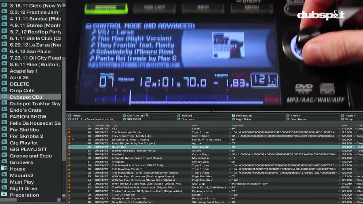Image resolution: width=363 pixels, height=204 pixels.
Task: Click the playlist icon next to April 26
Action: tap(4, 77)
